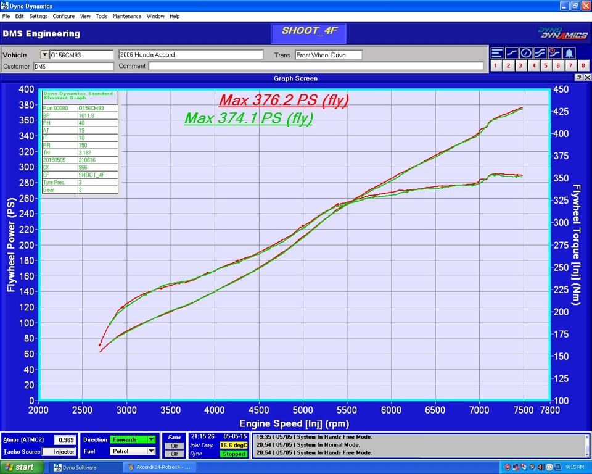Click the Dyno status Stopped indicator
Screen dimensions: 592x474
[234, 454]
